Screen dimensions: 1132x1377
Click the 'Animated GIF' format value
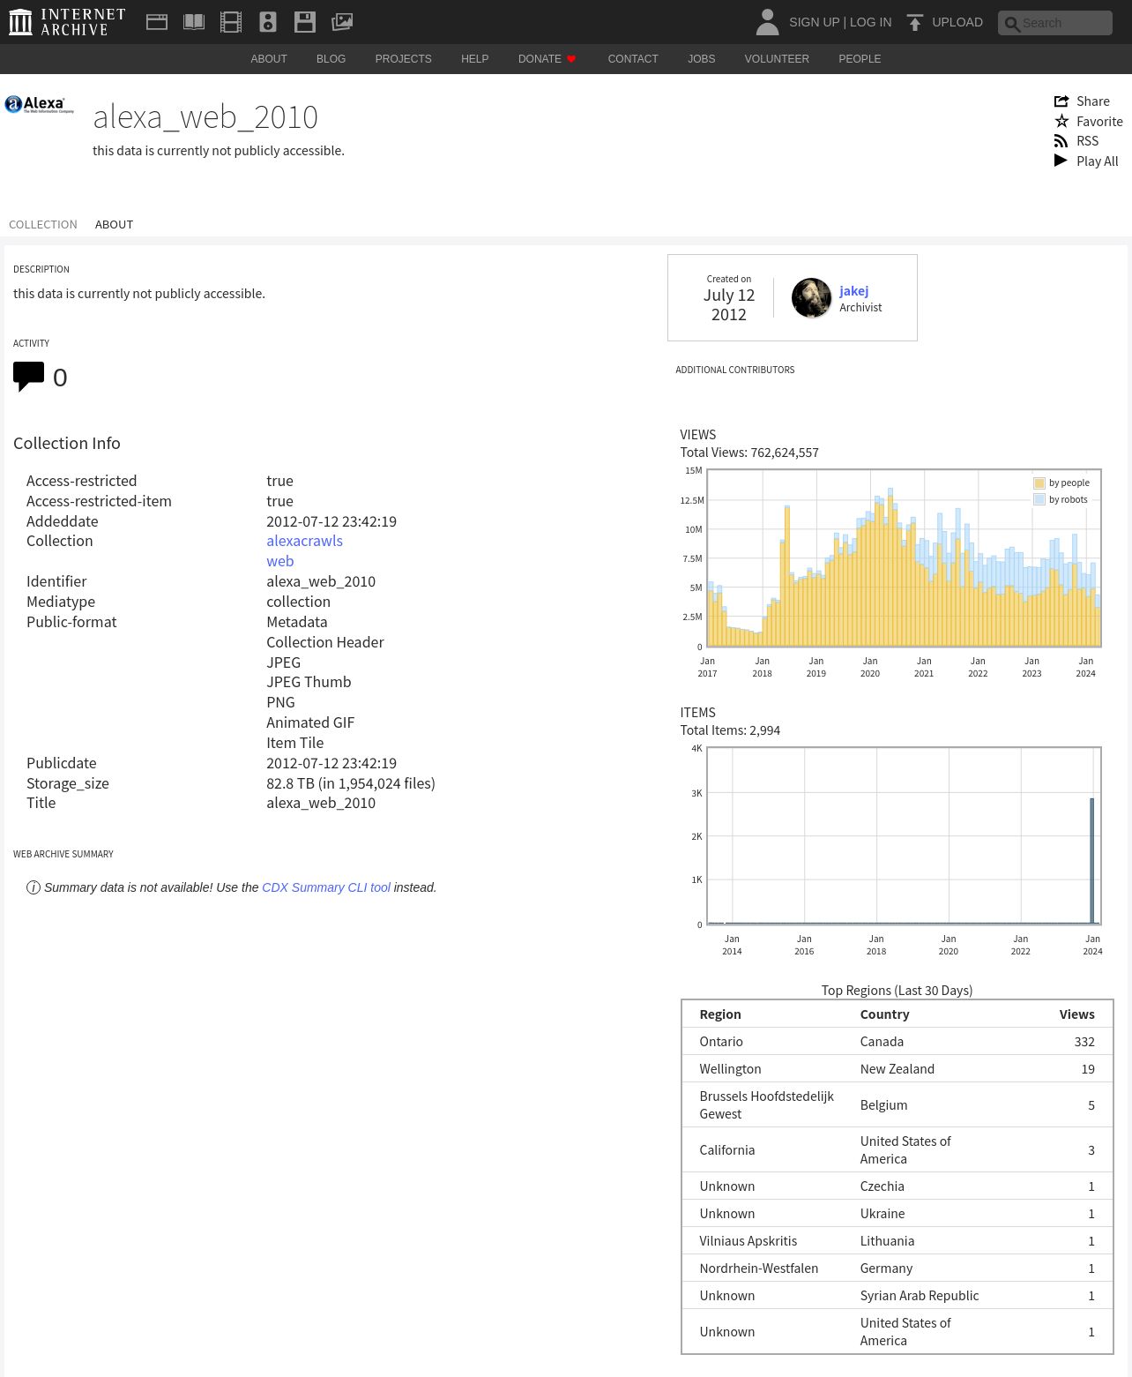pos(310,722)
